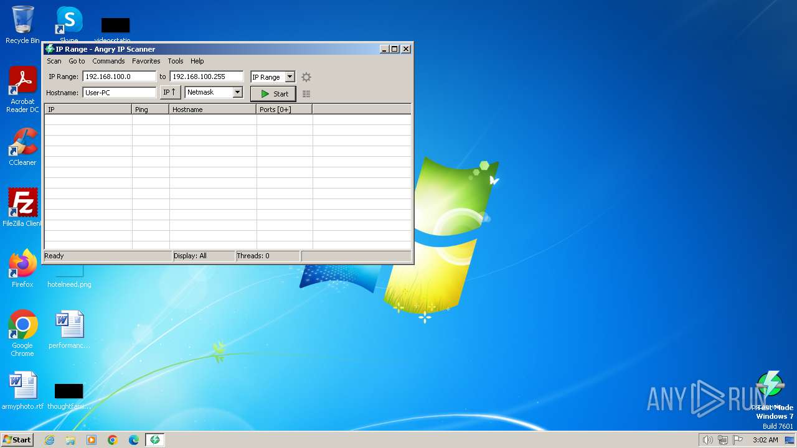Screen dimensions: 797x448
Task: Launch FileZilla Client shortcut
Action: pyautogui.click(x=22, y=207)
